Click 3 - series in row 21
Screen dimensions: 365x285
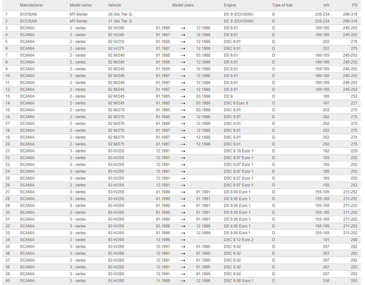(78, 151)
